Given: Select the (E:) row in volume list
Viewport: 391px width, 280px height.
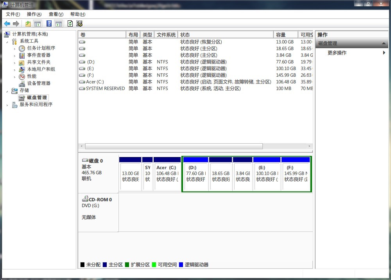Looking at the screenshot, I should pyautogui.click(x=196, y=69).
